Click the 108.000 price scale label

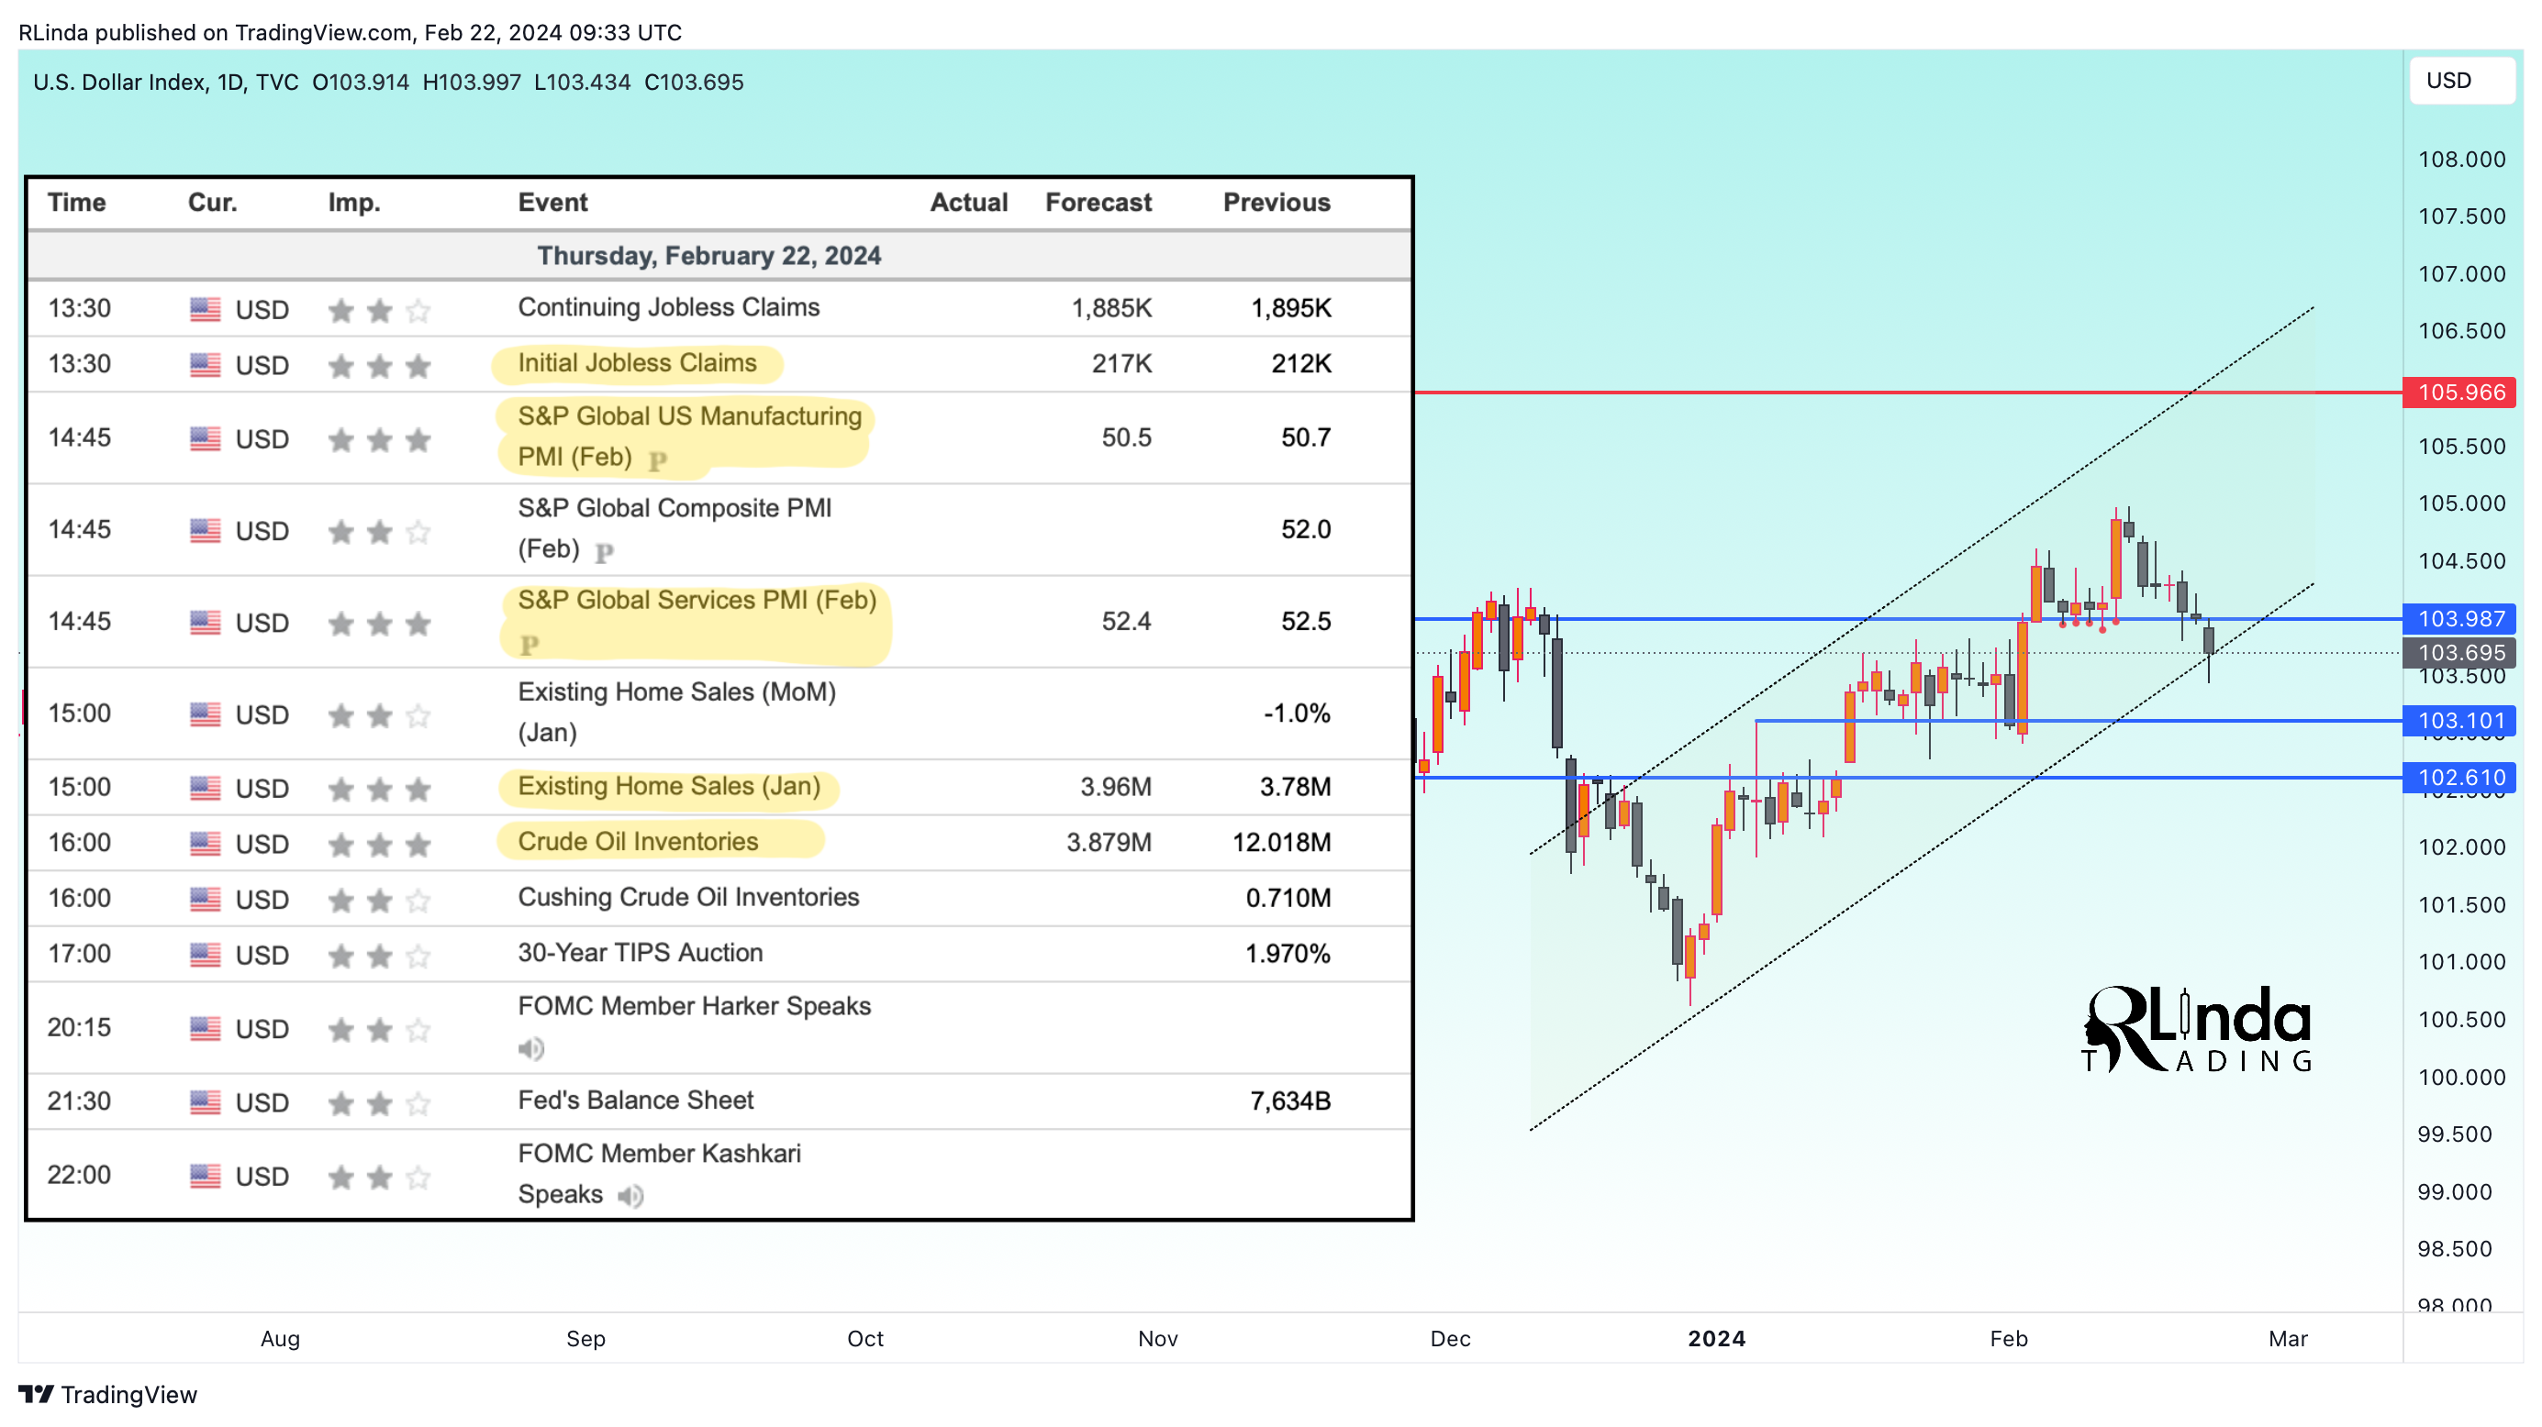[2462, 159]
